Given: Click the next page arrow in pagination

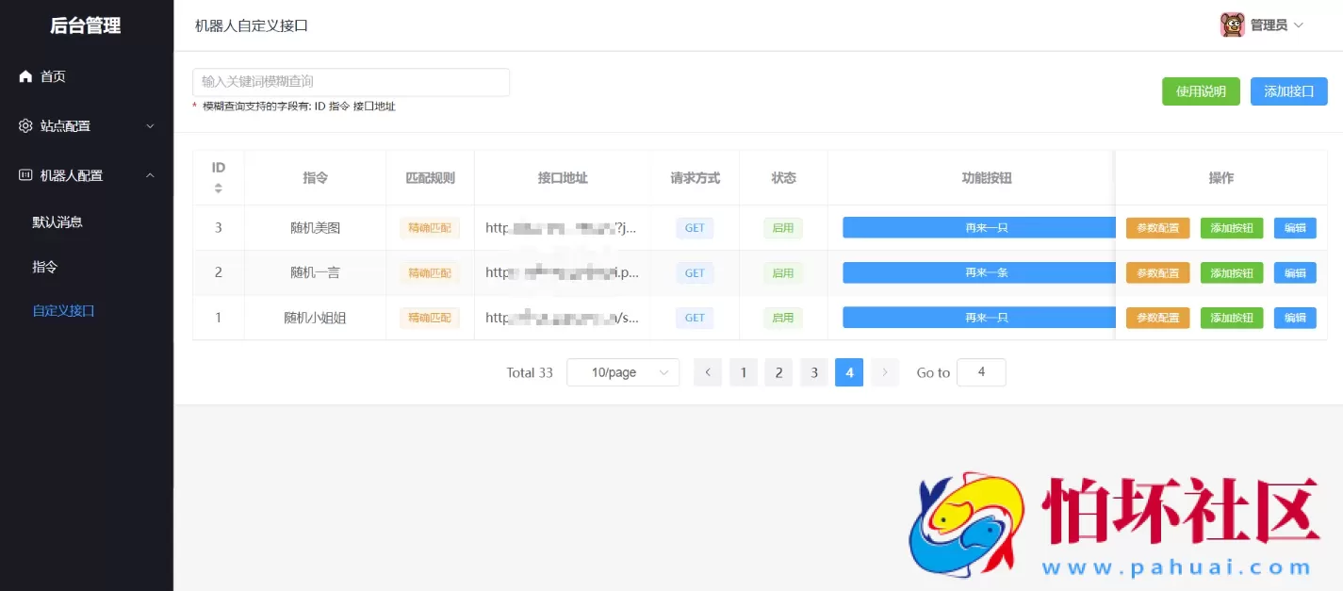Looking at the screenshot, I should click(x=884, y=371).
